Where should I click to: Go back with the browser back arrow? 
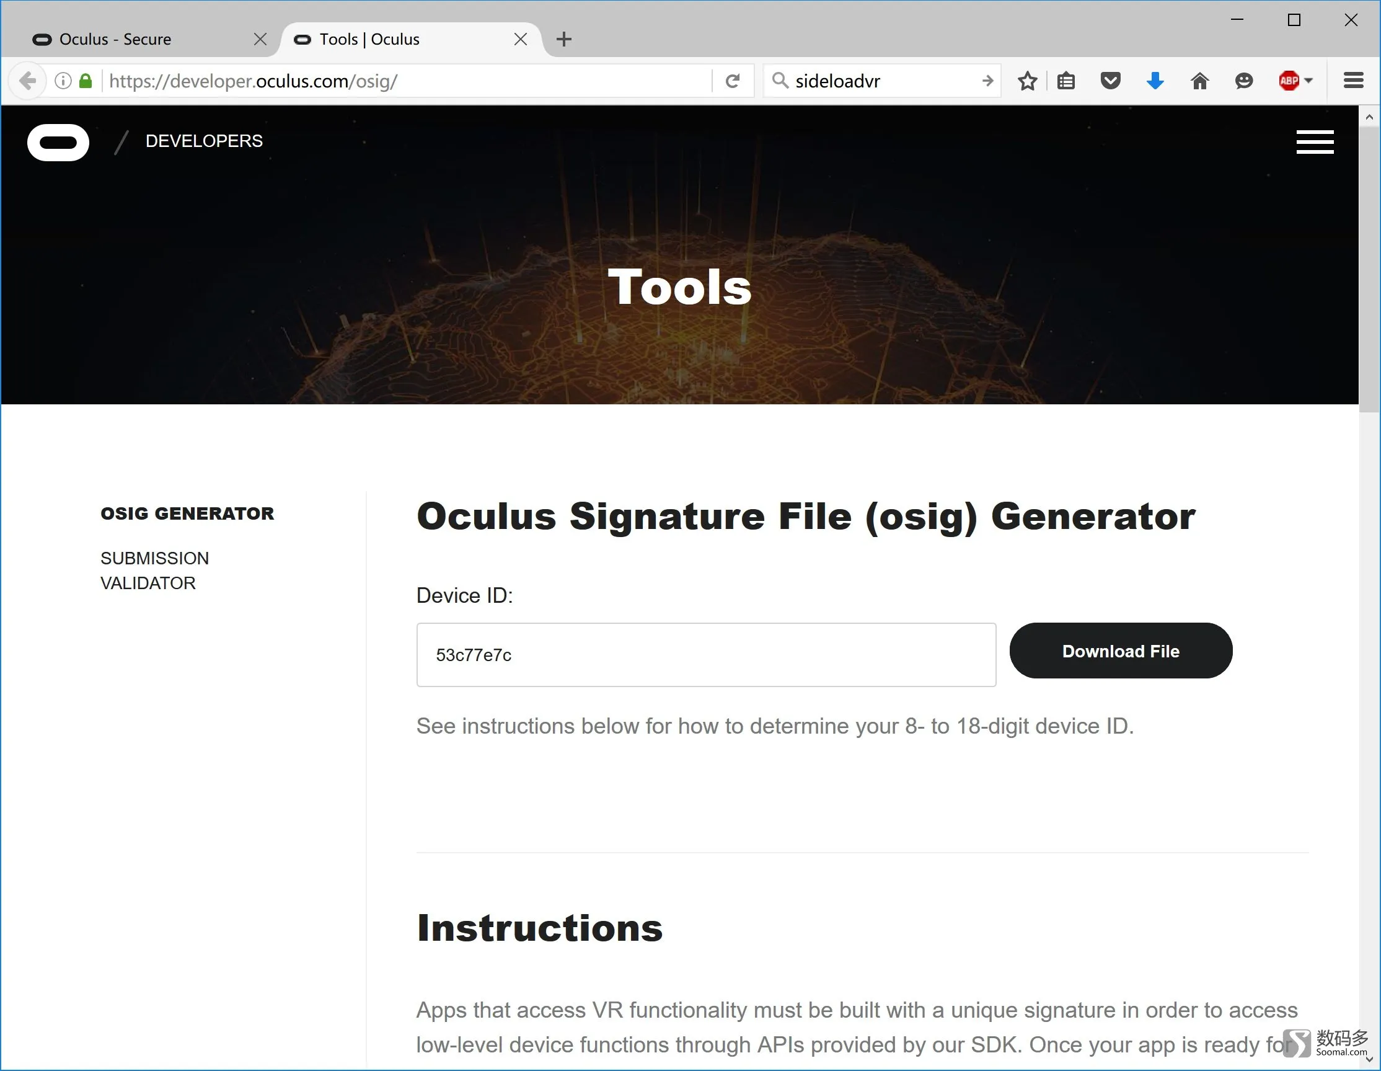28,81
